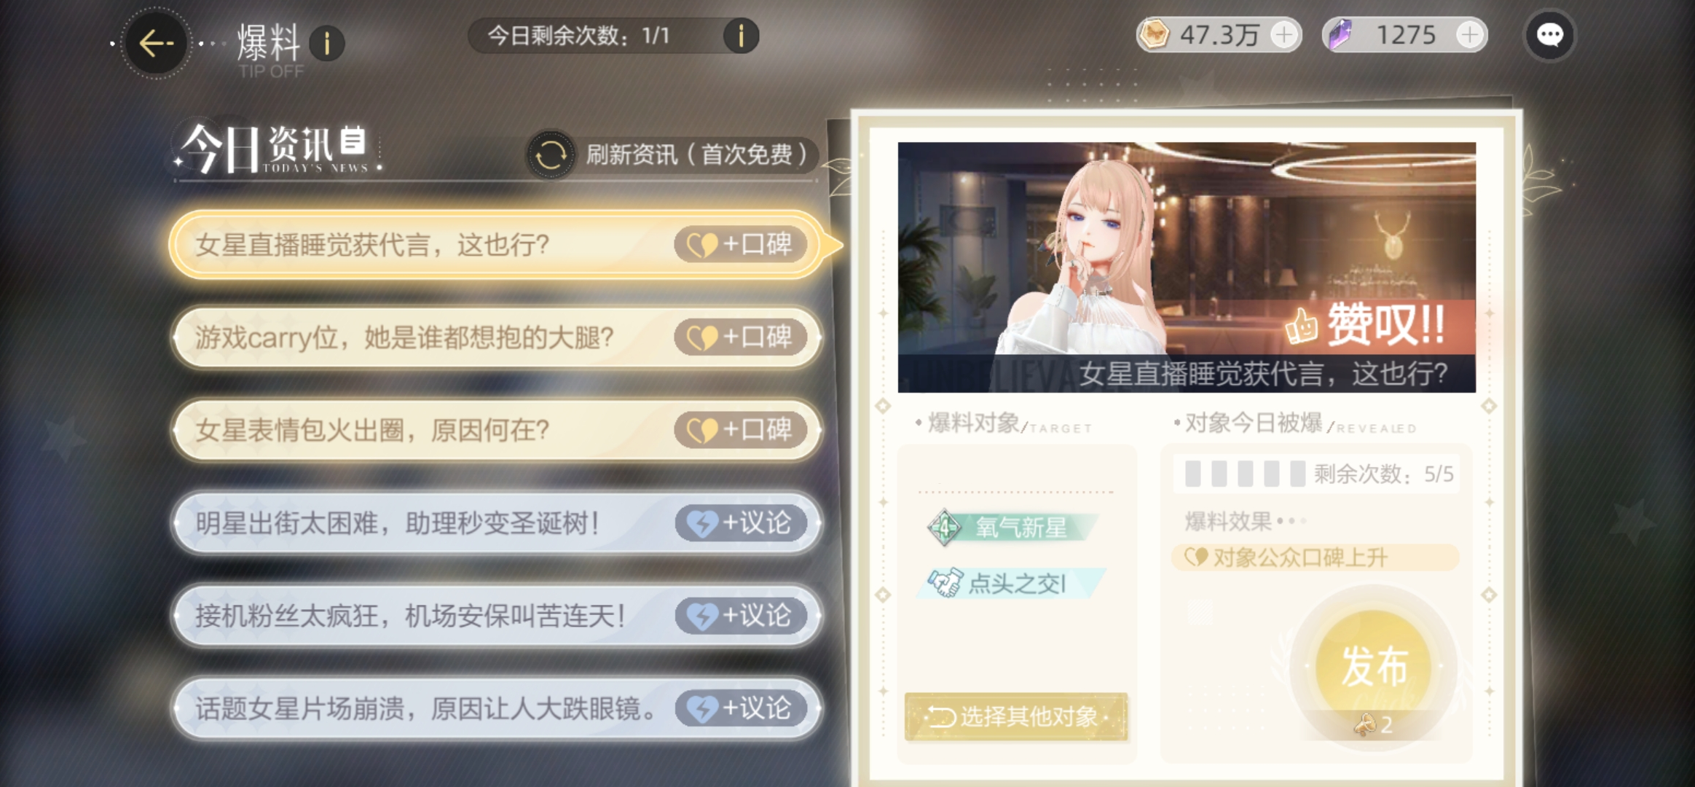This screenshot has width=1695, height=787.
Task: Tap info icon next to 今日剩余次数
Action: (x=741, y=35)
